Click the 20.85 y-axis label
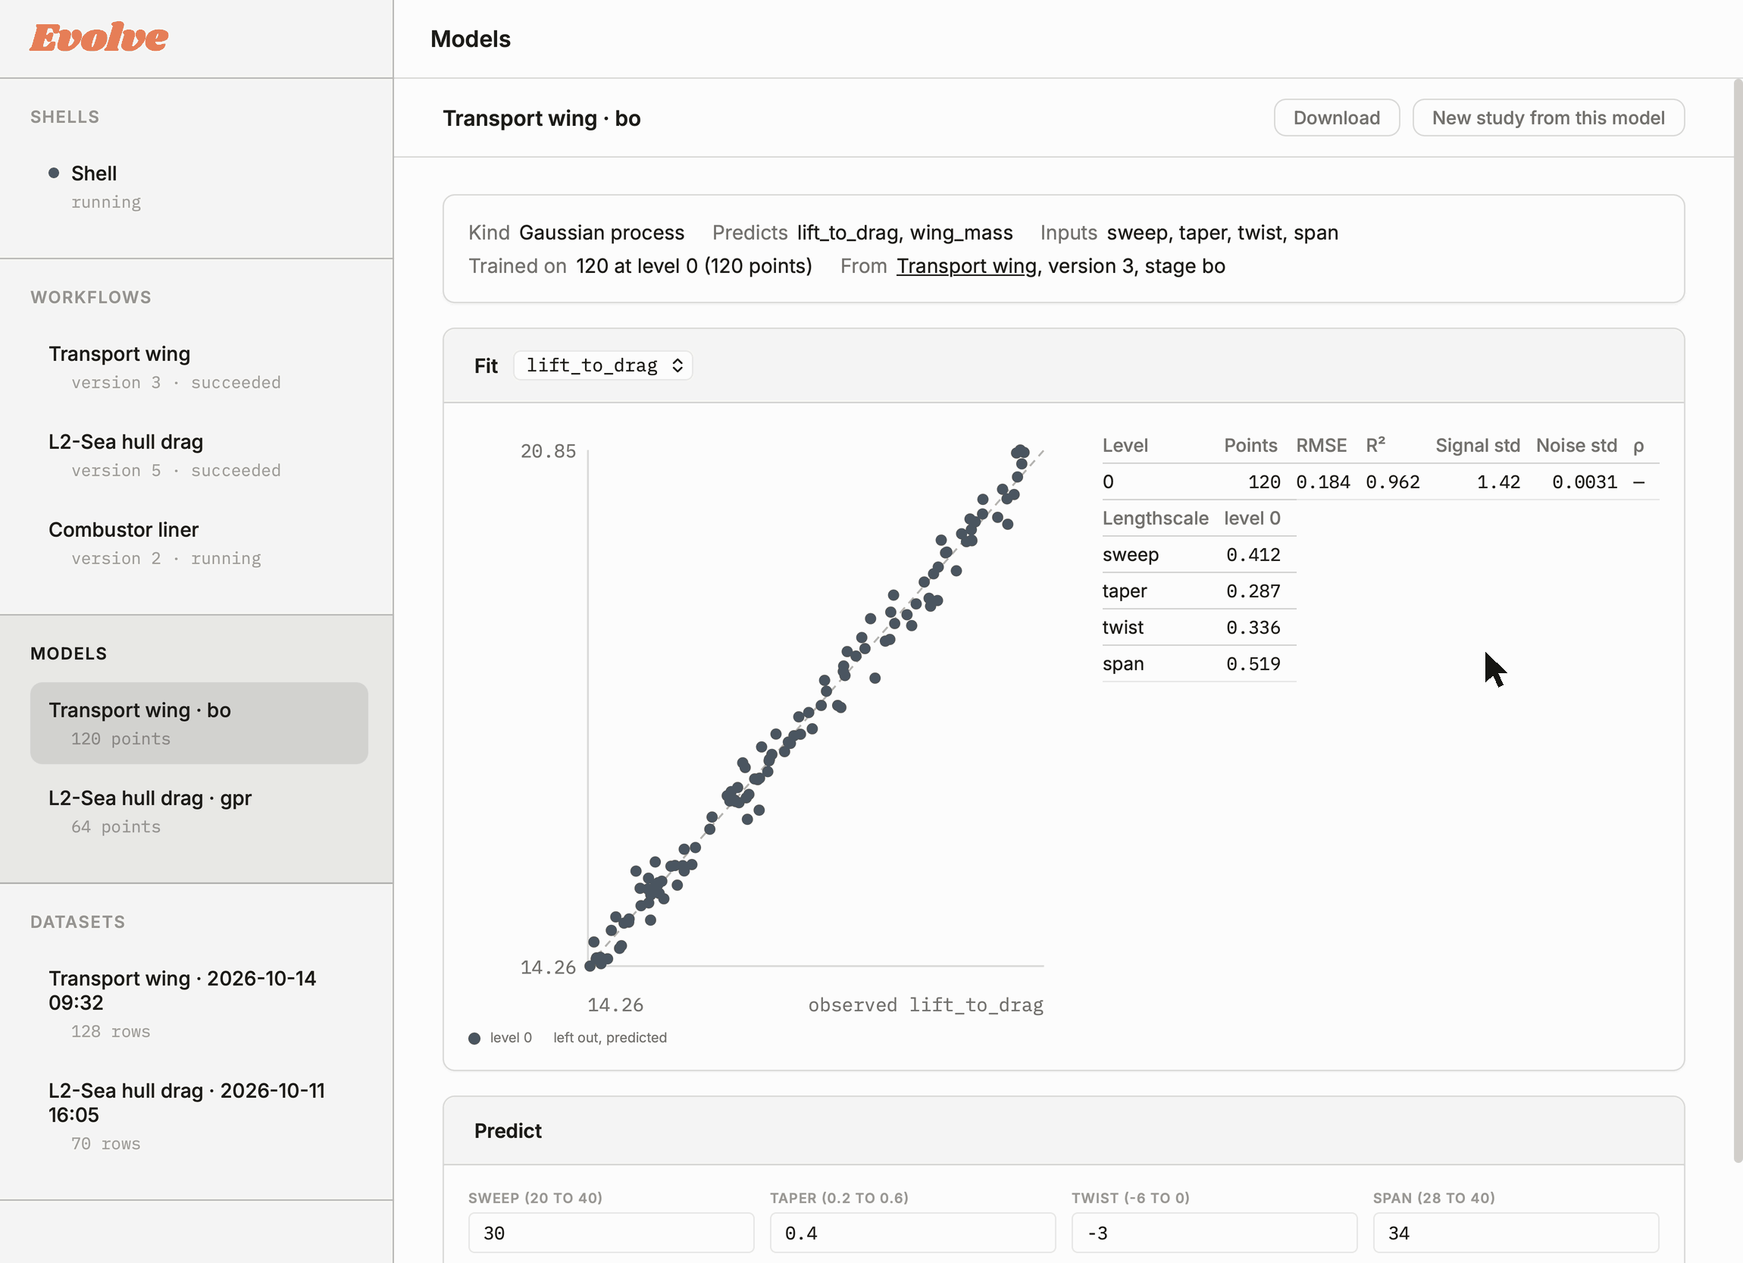1743x1263 pixels. tap(548, 451)
